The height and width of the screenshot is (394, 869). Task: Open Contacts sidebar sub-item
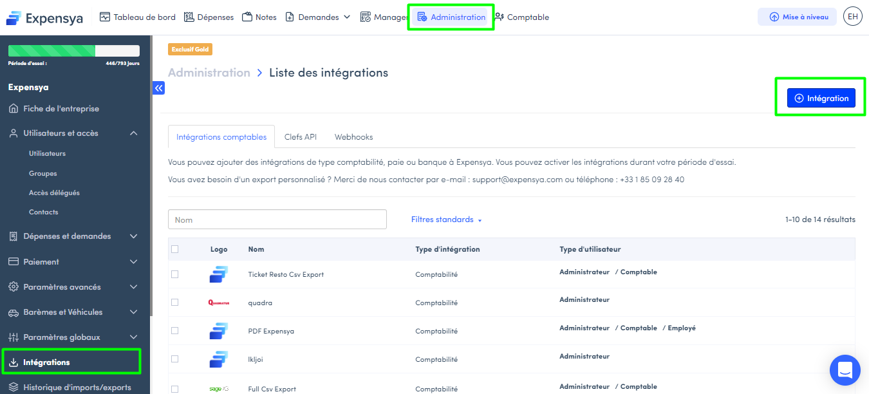point(43,212)
